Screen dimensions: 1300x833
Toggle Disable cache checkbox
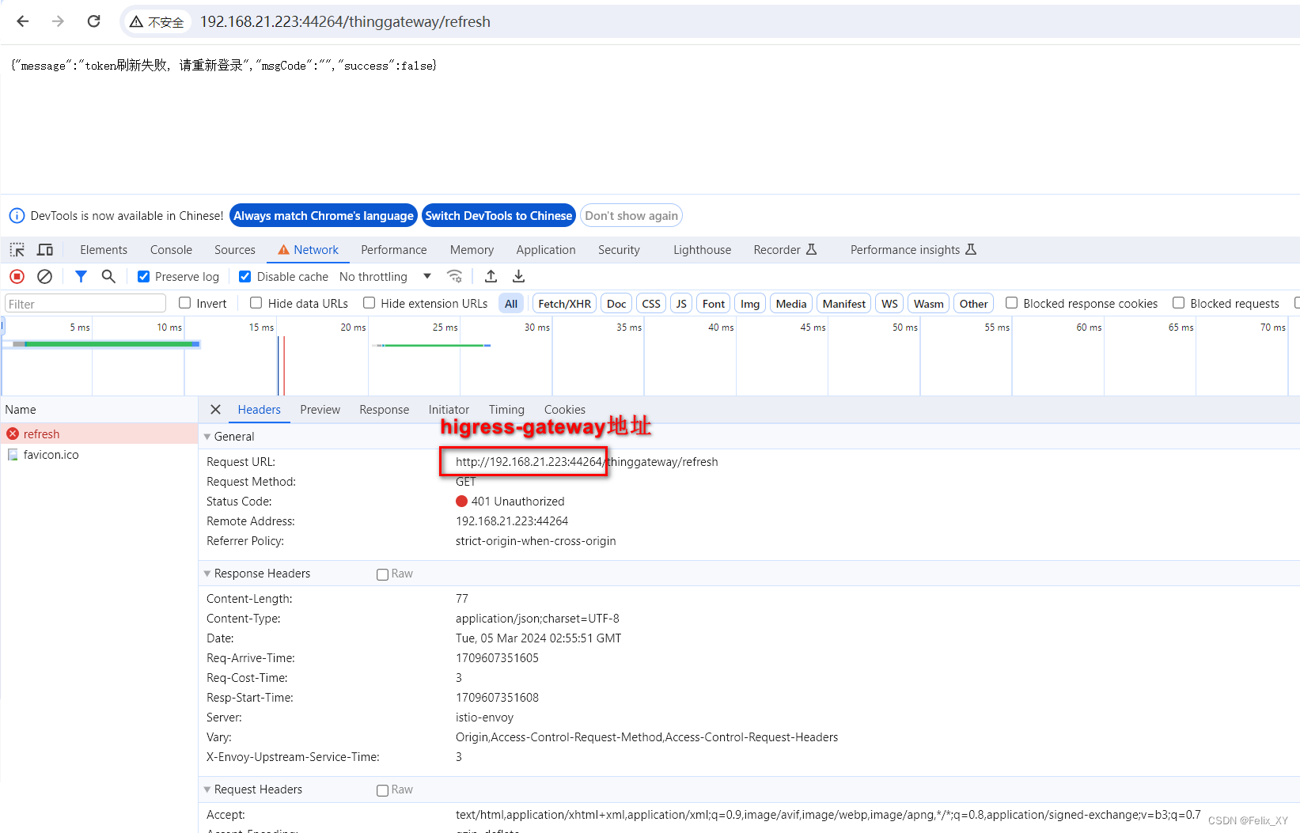tap(245, 277)
